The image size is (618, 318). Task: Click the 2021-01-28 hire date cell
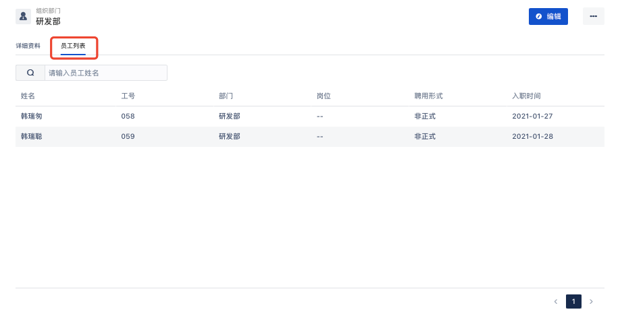point(532,136)
